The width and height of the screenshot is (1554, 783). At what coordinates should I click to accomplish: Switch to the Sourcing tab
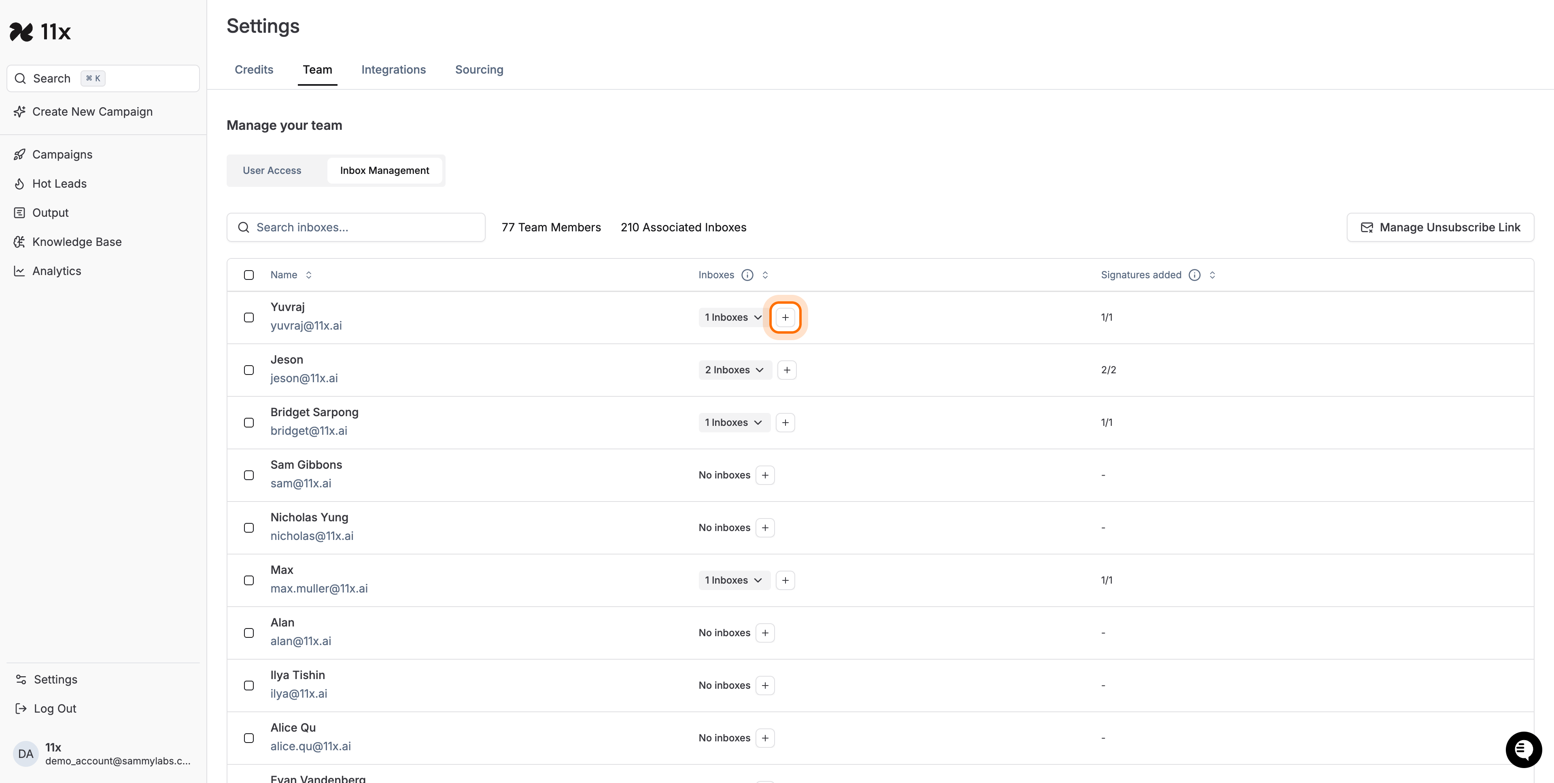click(x=479, y=69)
